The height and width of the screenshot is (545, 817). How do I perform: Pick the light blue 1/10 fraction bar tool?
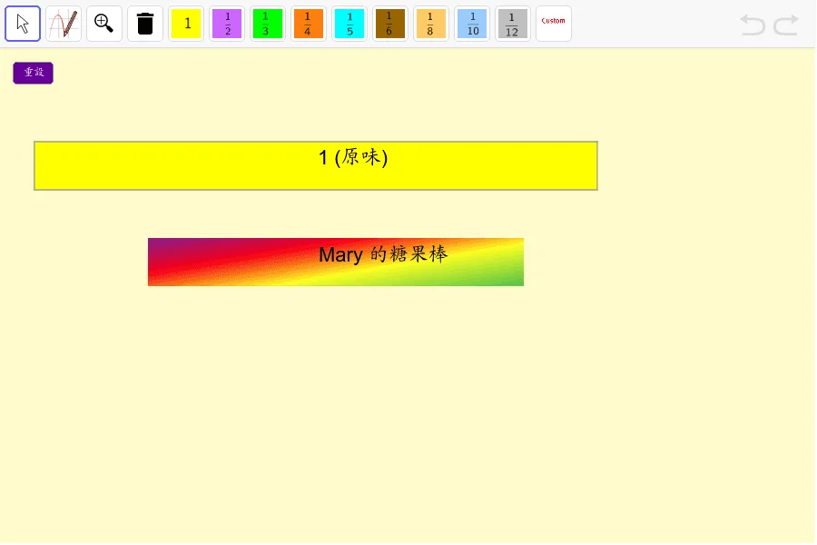pos(472,24)
